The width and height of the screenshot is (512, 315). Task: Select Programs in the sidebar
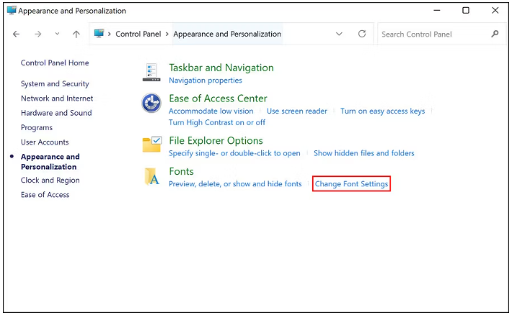pyautogui.click(x=37, y=128)
